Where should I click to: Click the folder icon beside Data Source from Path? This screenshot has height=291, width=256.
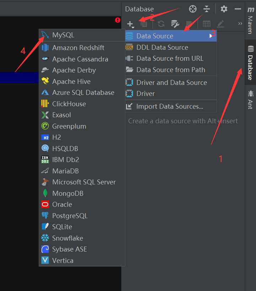pos(130,70)
